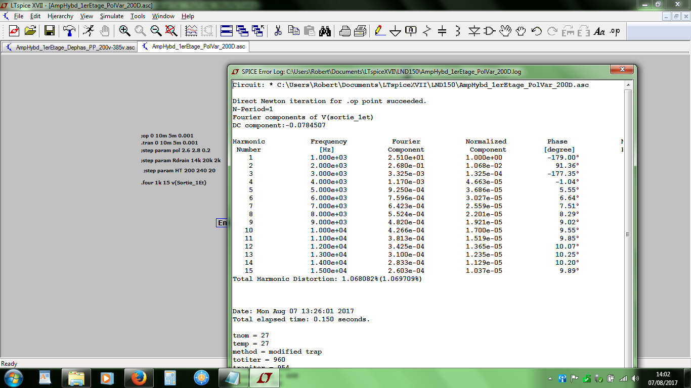Click the Zoom Out magnifier icon
This screenshot has width=691, height=388.
[x=156, y=31]
